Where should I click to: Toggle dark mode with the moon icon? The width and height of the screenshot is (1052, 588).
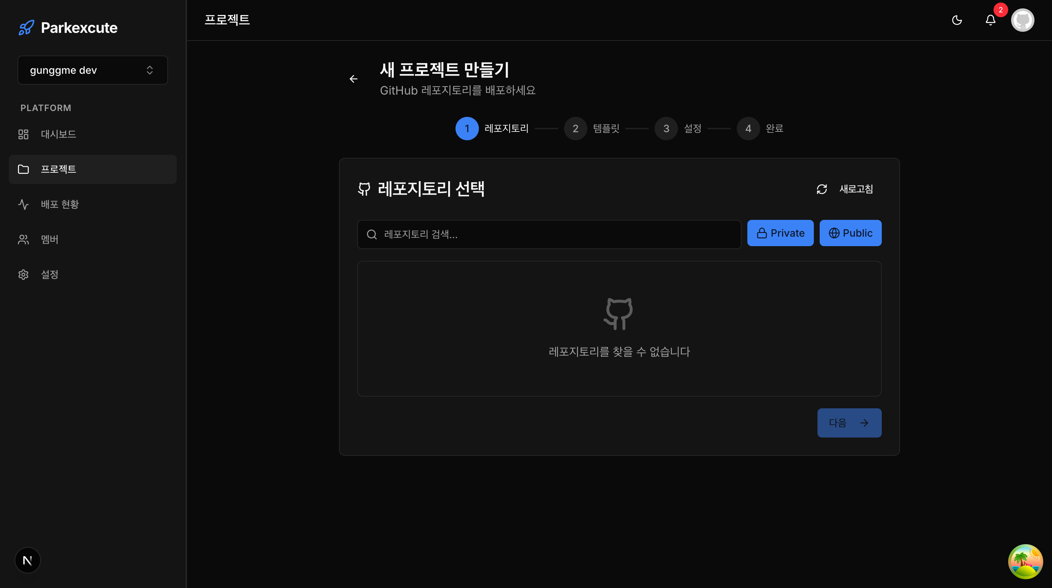pyautogui.click(x=958, y=20)
